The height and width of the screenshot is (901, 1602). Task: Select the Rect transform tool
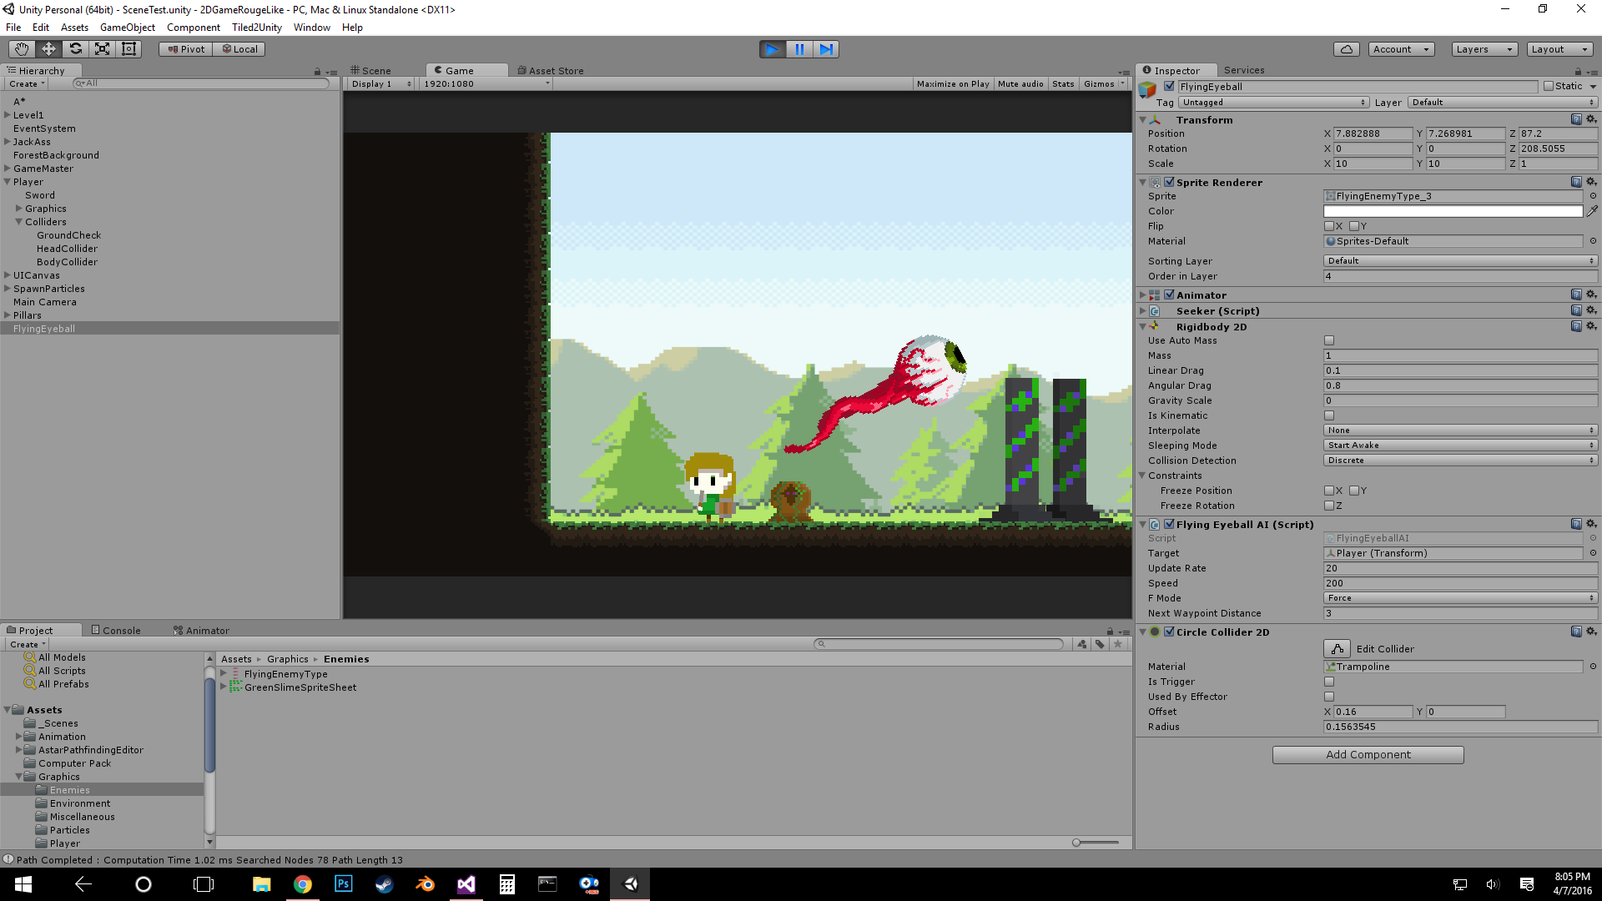(x=128, y=49)
